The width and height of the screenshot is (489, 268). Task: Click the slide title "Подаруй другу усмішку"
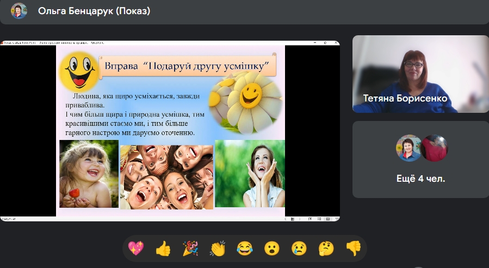coord(188,66)
